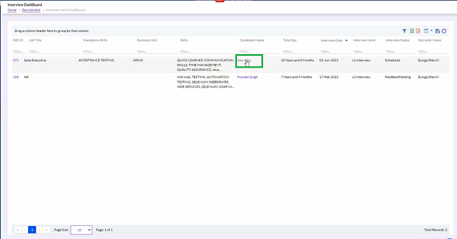The image size is (457, 239).
Task: Select the L1 Interview level cell
Action: pos(361,60)
